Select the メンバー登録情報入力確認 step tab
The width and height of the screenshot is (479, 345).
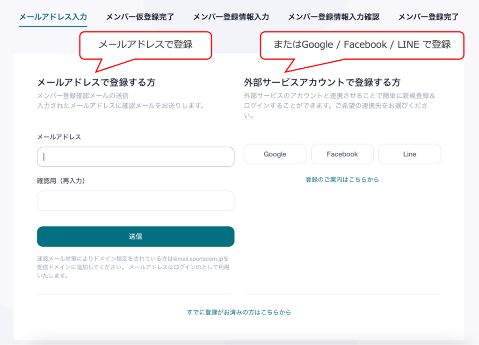334,17
